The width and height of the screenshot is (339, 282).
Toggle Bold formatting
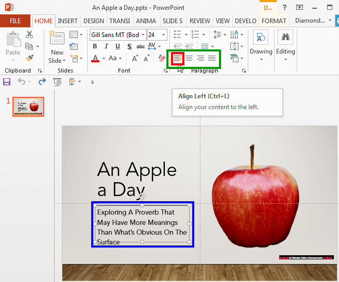pyautogui.click(x=95, y=46)
